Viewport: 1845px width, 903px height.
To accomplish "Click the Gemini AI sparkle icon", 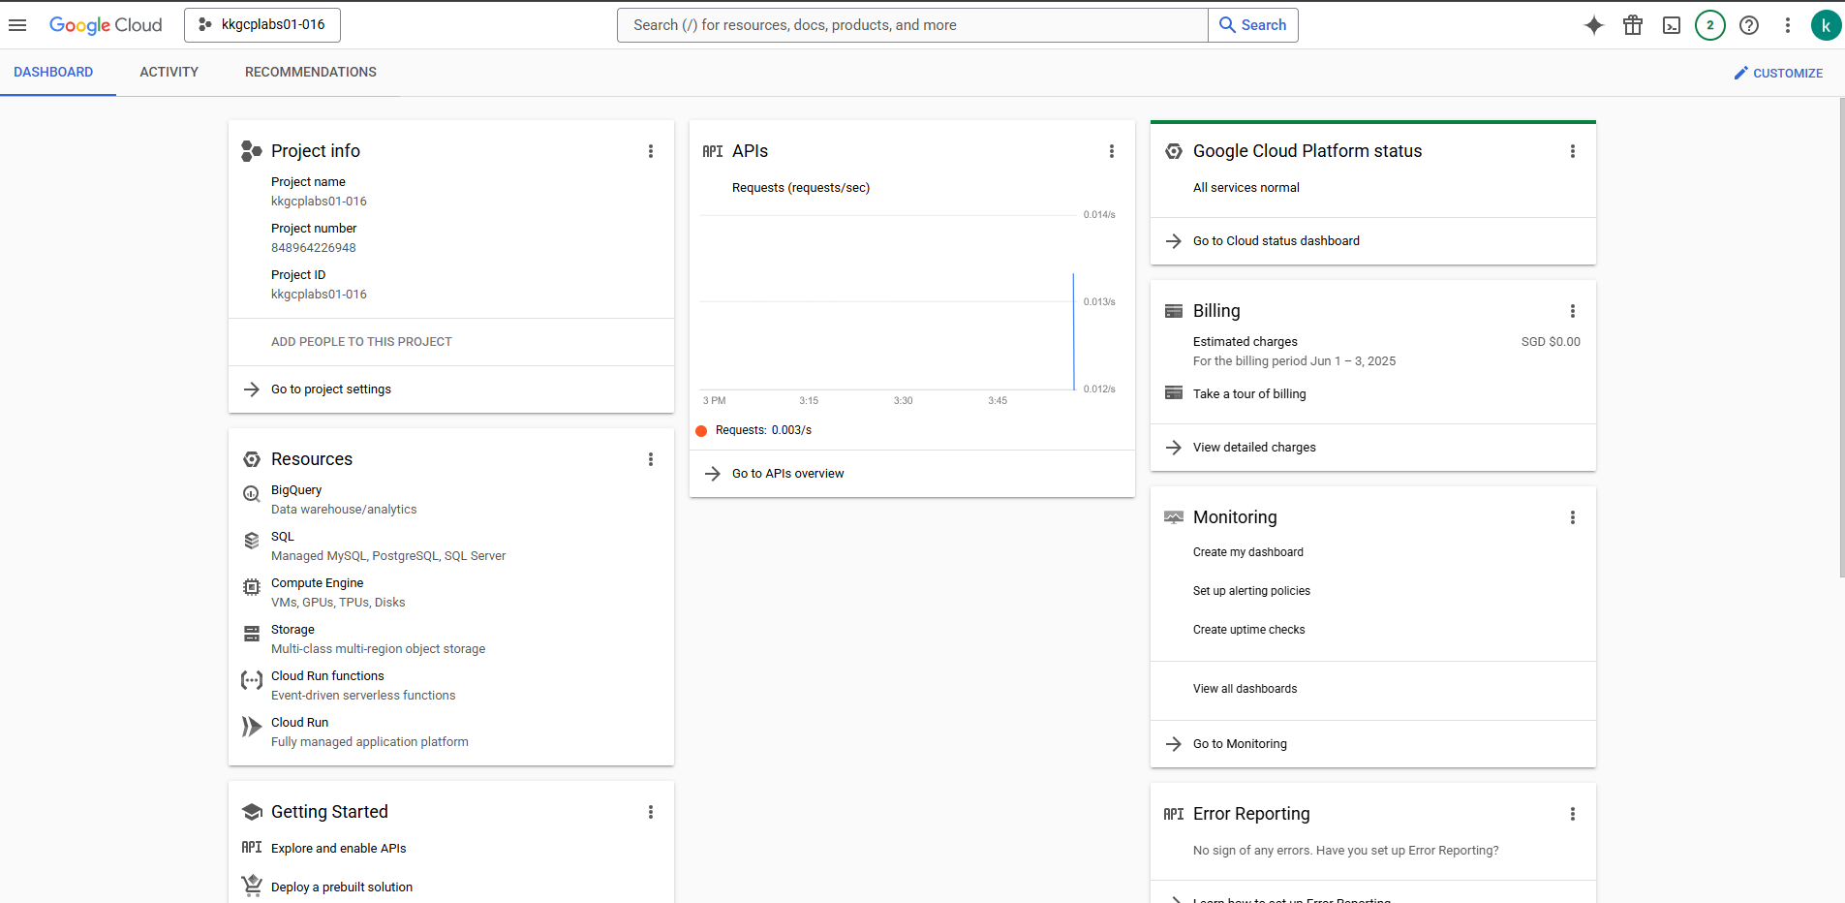I will coord(1593,25).
